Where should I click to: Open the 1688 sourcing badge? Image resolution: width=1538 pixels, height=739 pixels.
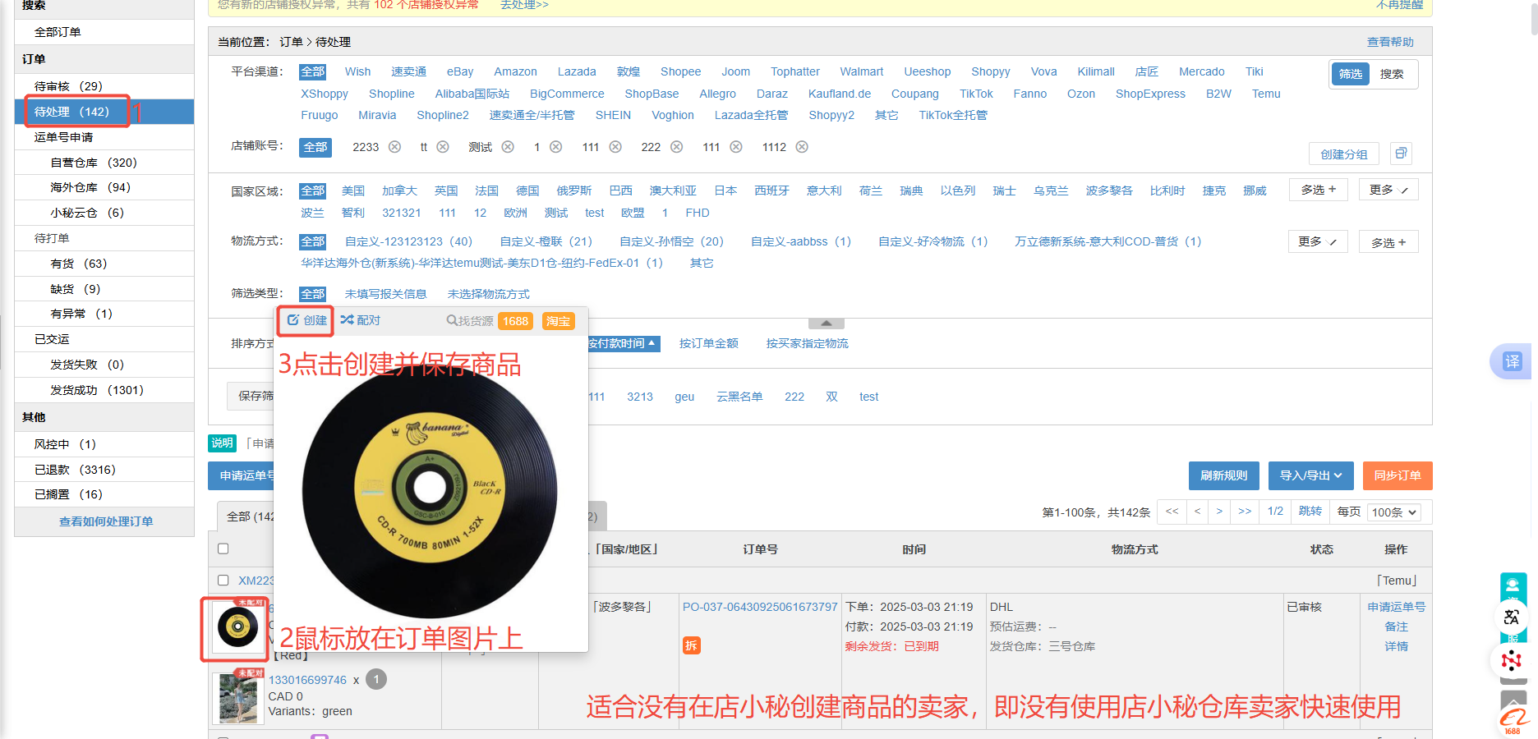(x=515, y=321)
